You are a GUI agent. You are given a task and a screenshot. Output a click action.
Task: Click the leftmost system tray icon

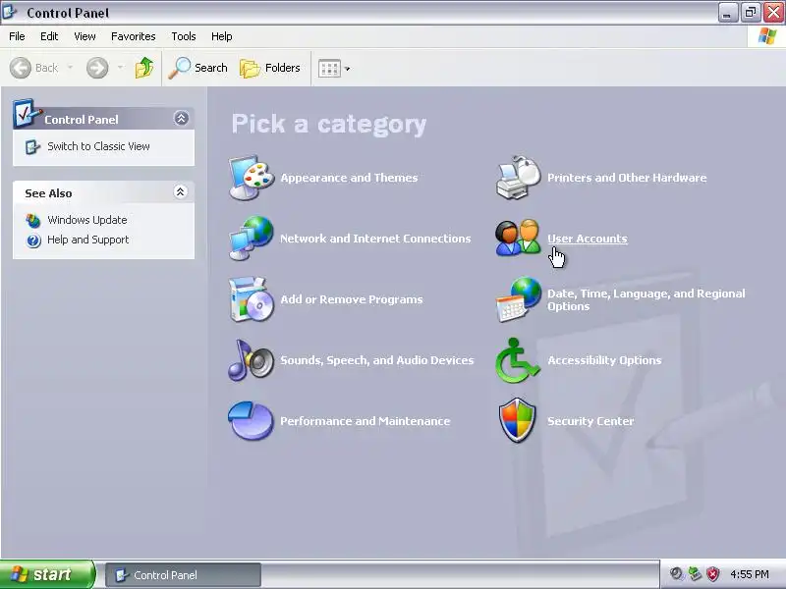tap(676, 574)
